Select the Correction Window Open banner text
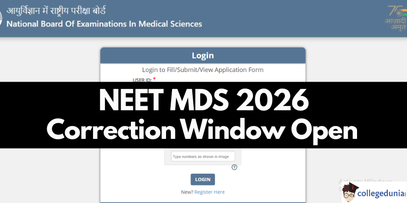The width and height of the screenshot is (407, 203). (202, 130)
